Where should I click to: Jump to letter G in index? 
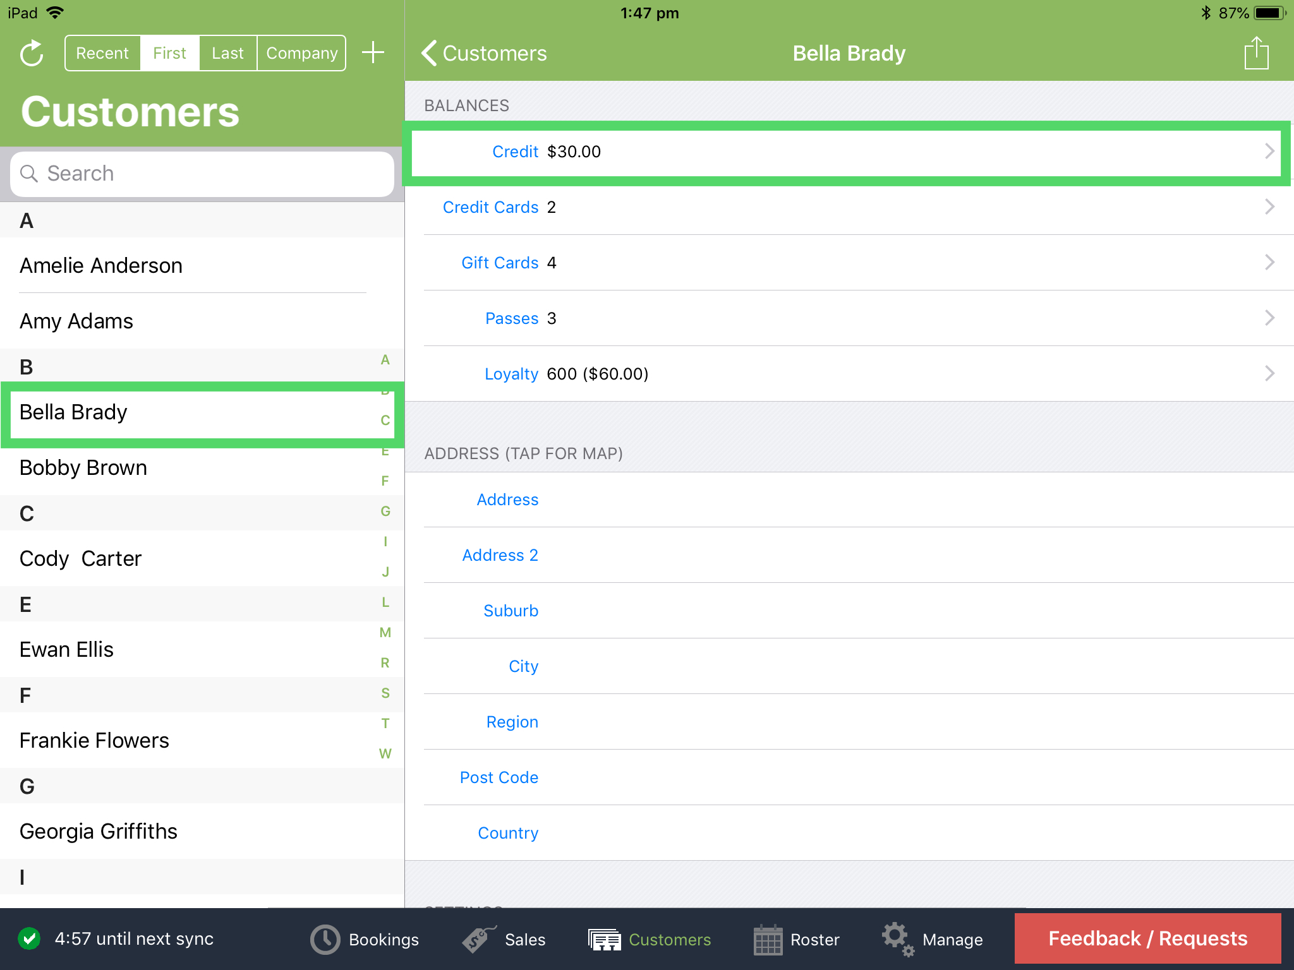385,512
